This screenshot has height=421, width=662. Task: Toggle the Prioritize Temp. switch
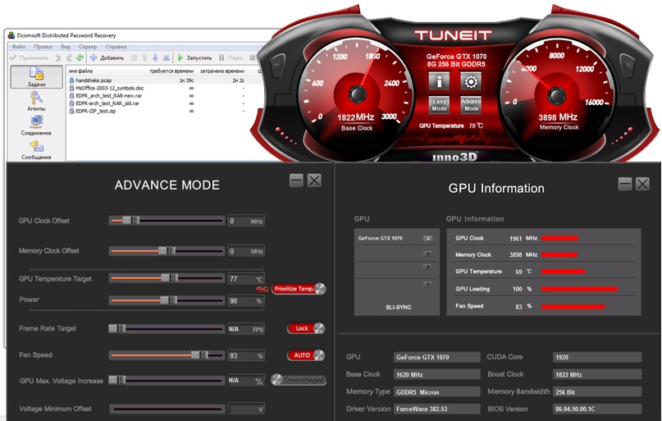pos(299,289)
